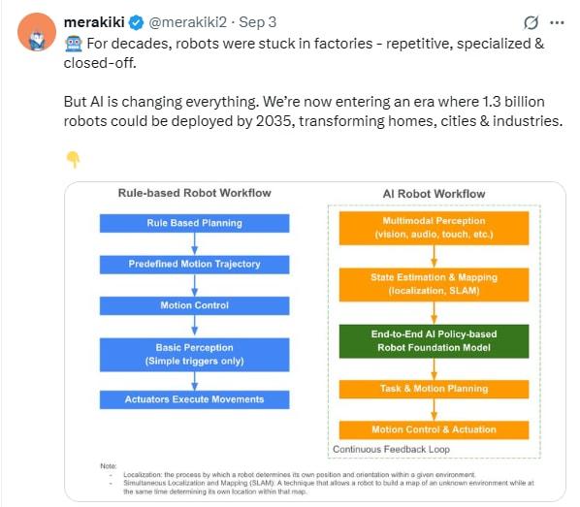
Task: Click the Sep 3 timestamp
Action: (x=257, y=22)
